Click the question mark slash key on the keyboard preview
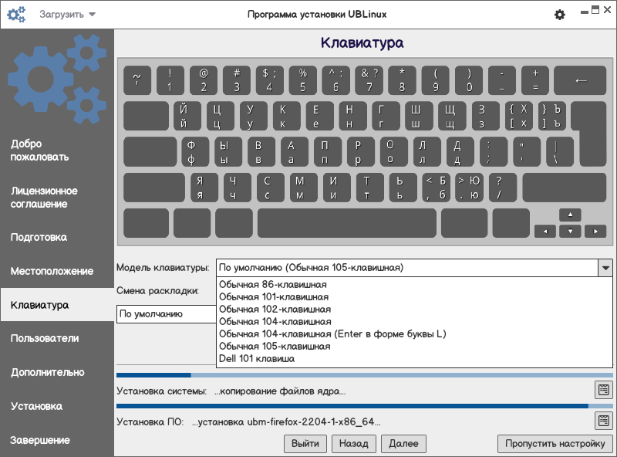The image size is (617, 457). (x=503, y=188)
